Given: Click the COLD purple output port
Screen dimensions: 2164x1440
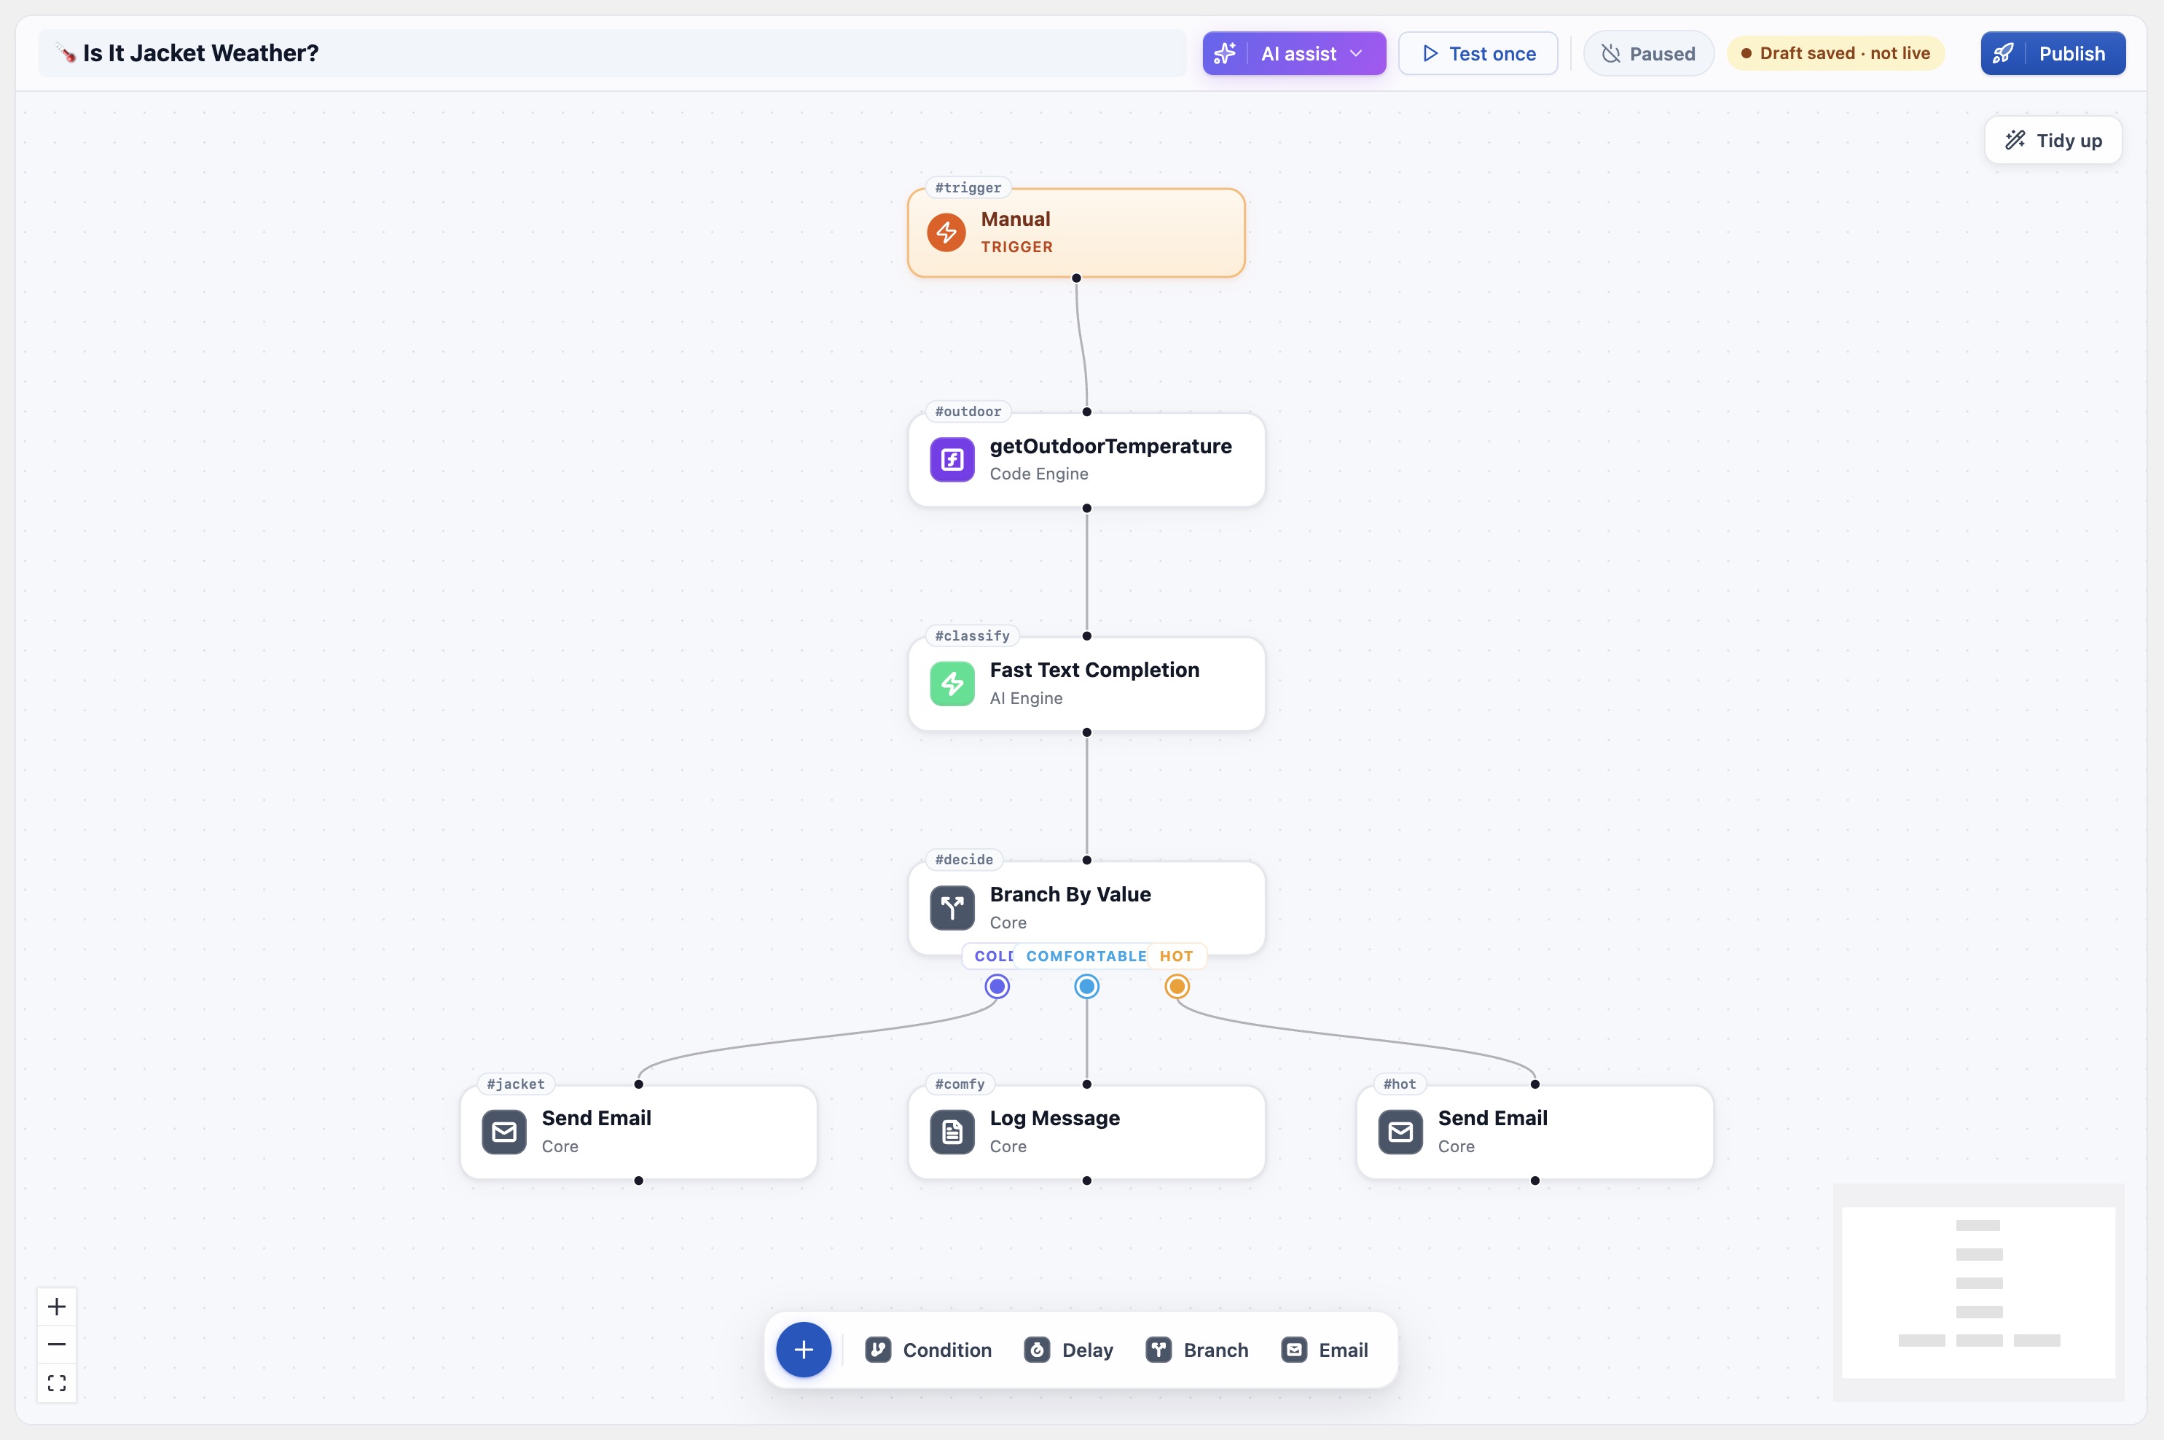Looking at the screenshot, I should tap(997, 986).
